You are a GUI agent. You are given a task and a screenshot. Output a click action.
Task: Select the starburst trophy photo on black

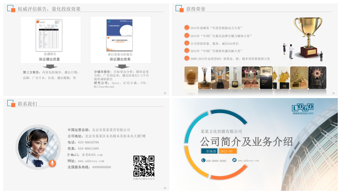[317, 78]
